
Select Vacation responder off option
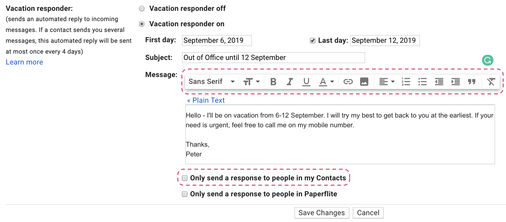[x=142, y=9]
